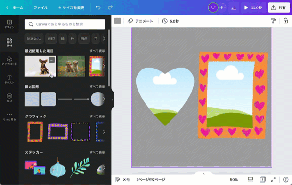Add the rounded square shape
The image size is (292, 185).
pyautogui.click(x=49, y=99)
